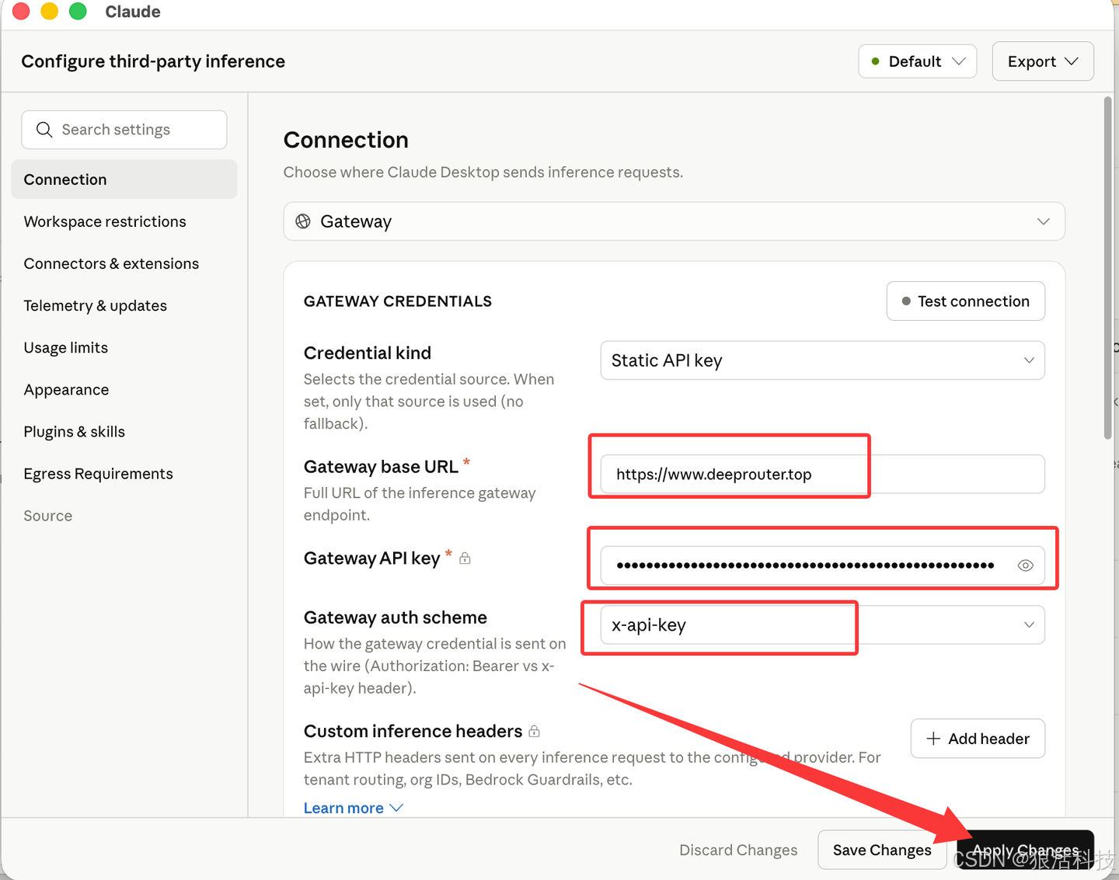Viewport: 1119px width, 880px height.
Task: Click the green fullscreen window button
Action: pyautogui.click(x=78, y=11)
